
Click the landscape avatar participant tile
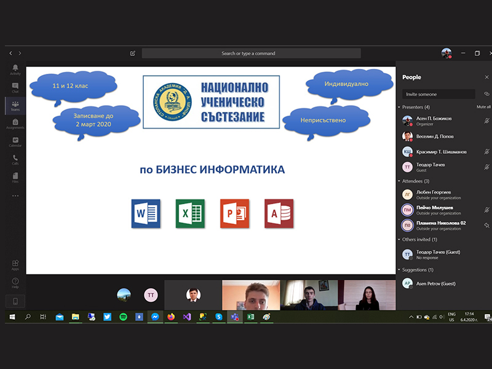pyautogui.click(x=124, y=295)
